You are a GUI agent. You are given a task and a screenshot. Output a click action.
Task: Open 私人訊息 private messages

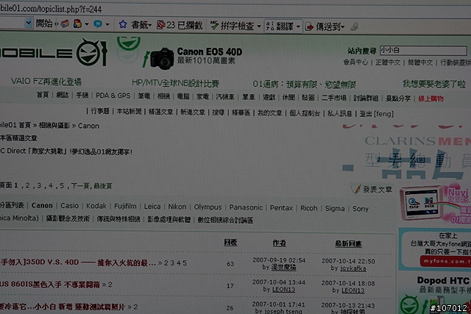click(x=340, y=113)
